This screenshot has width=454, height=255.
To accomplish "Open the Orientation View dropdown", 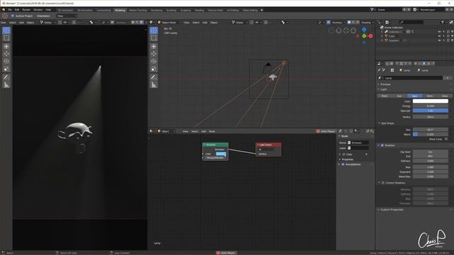I will [x=67, y=16].
